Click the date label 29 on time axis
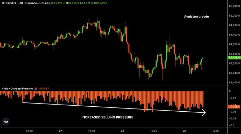Viewport: 241px width, 134px height. click(185, 131)
